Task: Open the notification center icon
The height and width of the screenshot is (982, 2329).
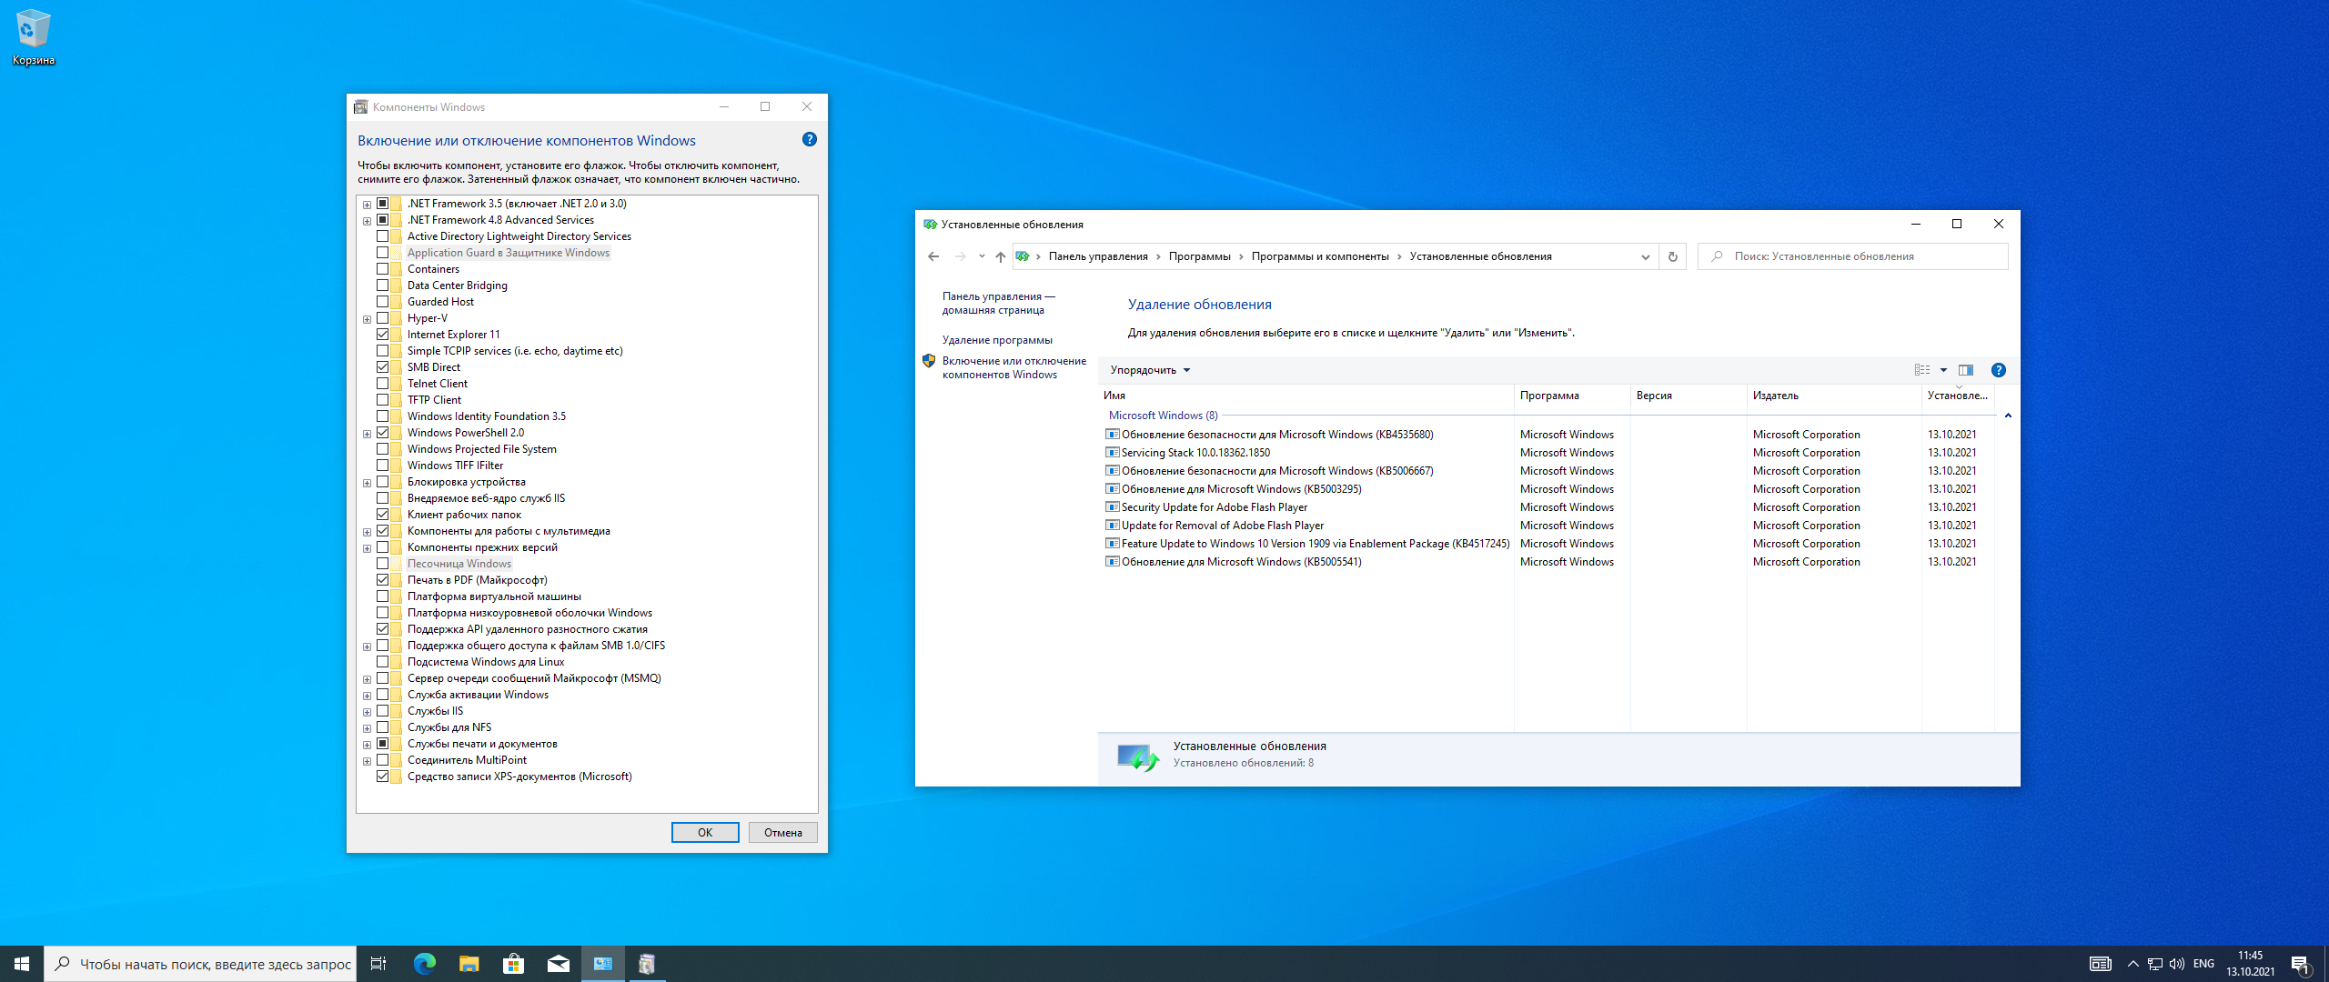Action: click(2301, 964)
